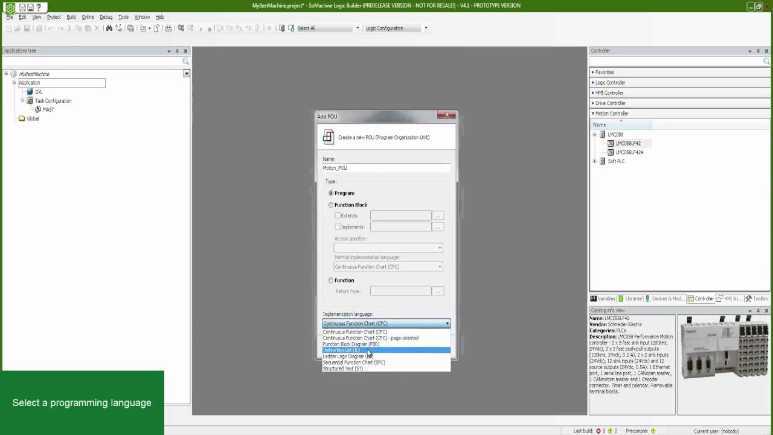The image size is (773, 435).
Task: Choose Instruction List (IL) from the list
Action: click(386, 350)
